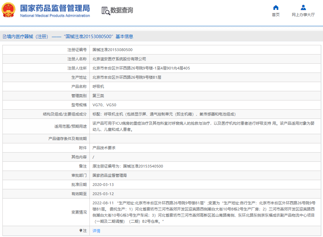Click 数据查询 heading text
Image resolution: width=323 pixels, height=237 pixels.
click(x=122, y=10)
